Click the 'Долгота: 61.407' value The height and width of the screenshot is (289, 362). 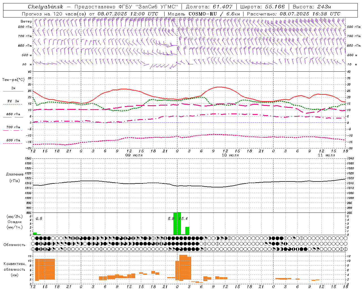(209, 7)
